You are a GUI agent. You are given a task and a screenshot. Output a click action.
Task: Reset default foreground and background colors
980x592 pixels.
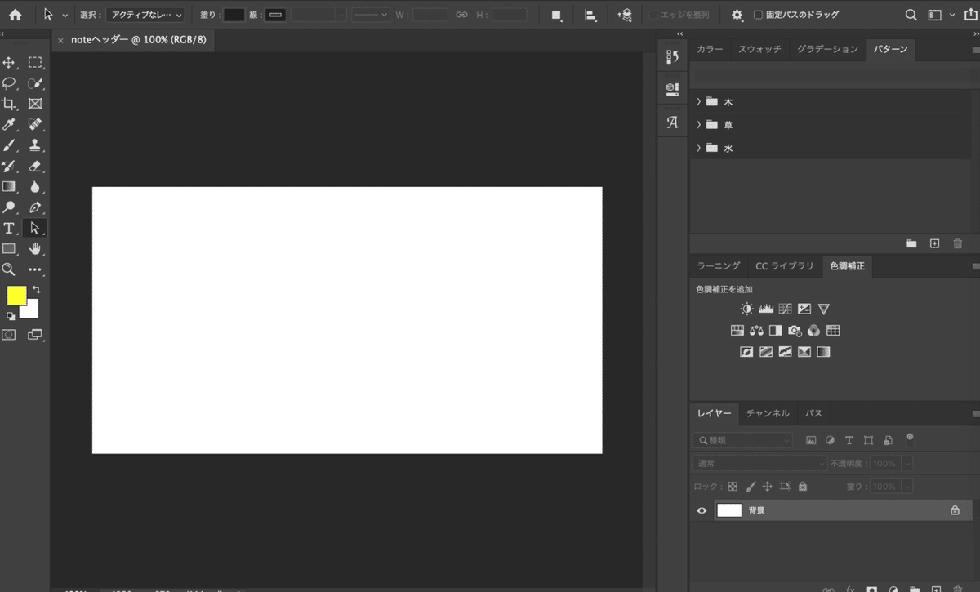point(11,316)
